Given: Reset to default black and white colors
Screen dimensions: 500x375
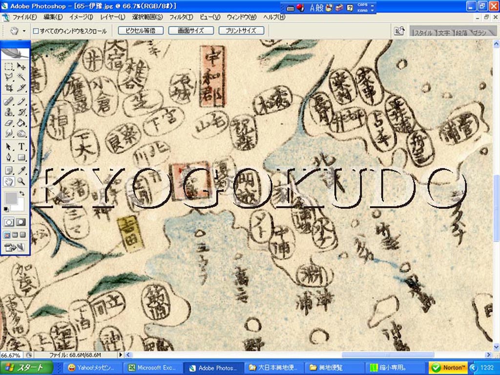Looking at the screenshot, I should point(6,209).
